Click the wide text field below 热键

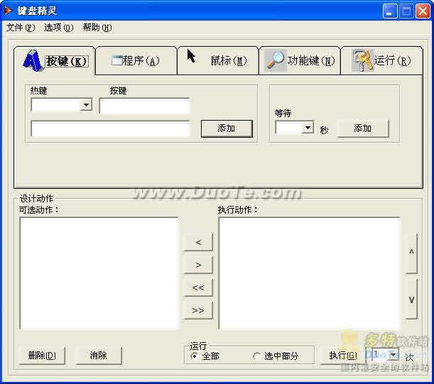pyautogui.click(x=111, y=128)
